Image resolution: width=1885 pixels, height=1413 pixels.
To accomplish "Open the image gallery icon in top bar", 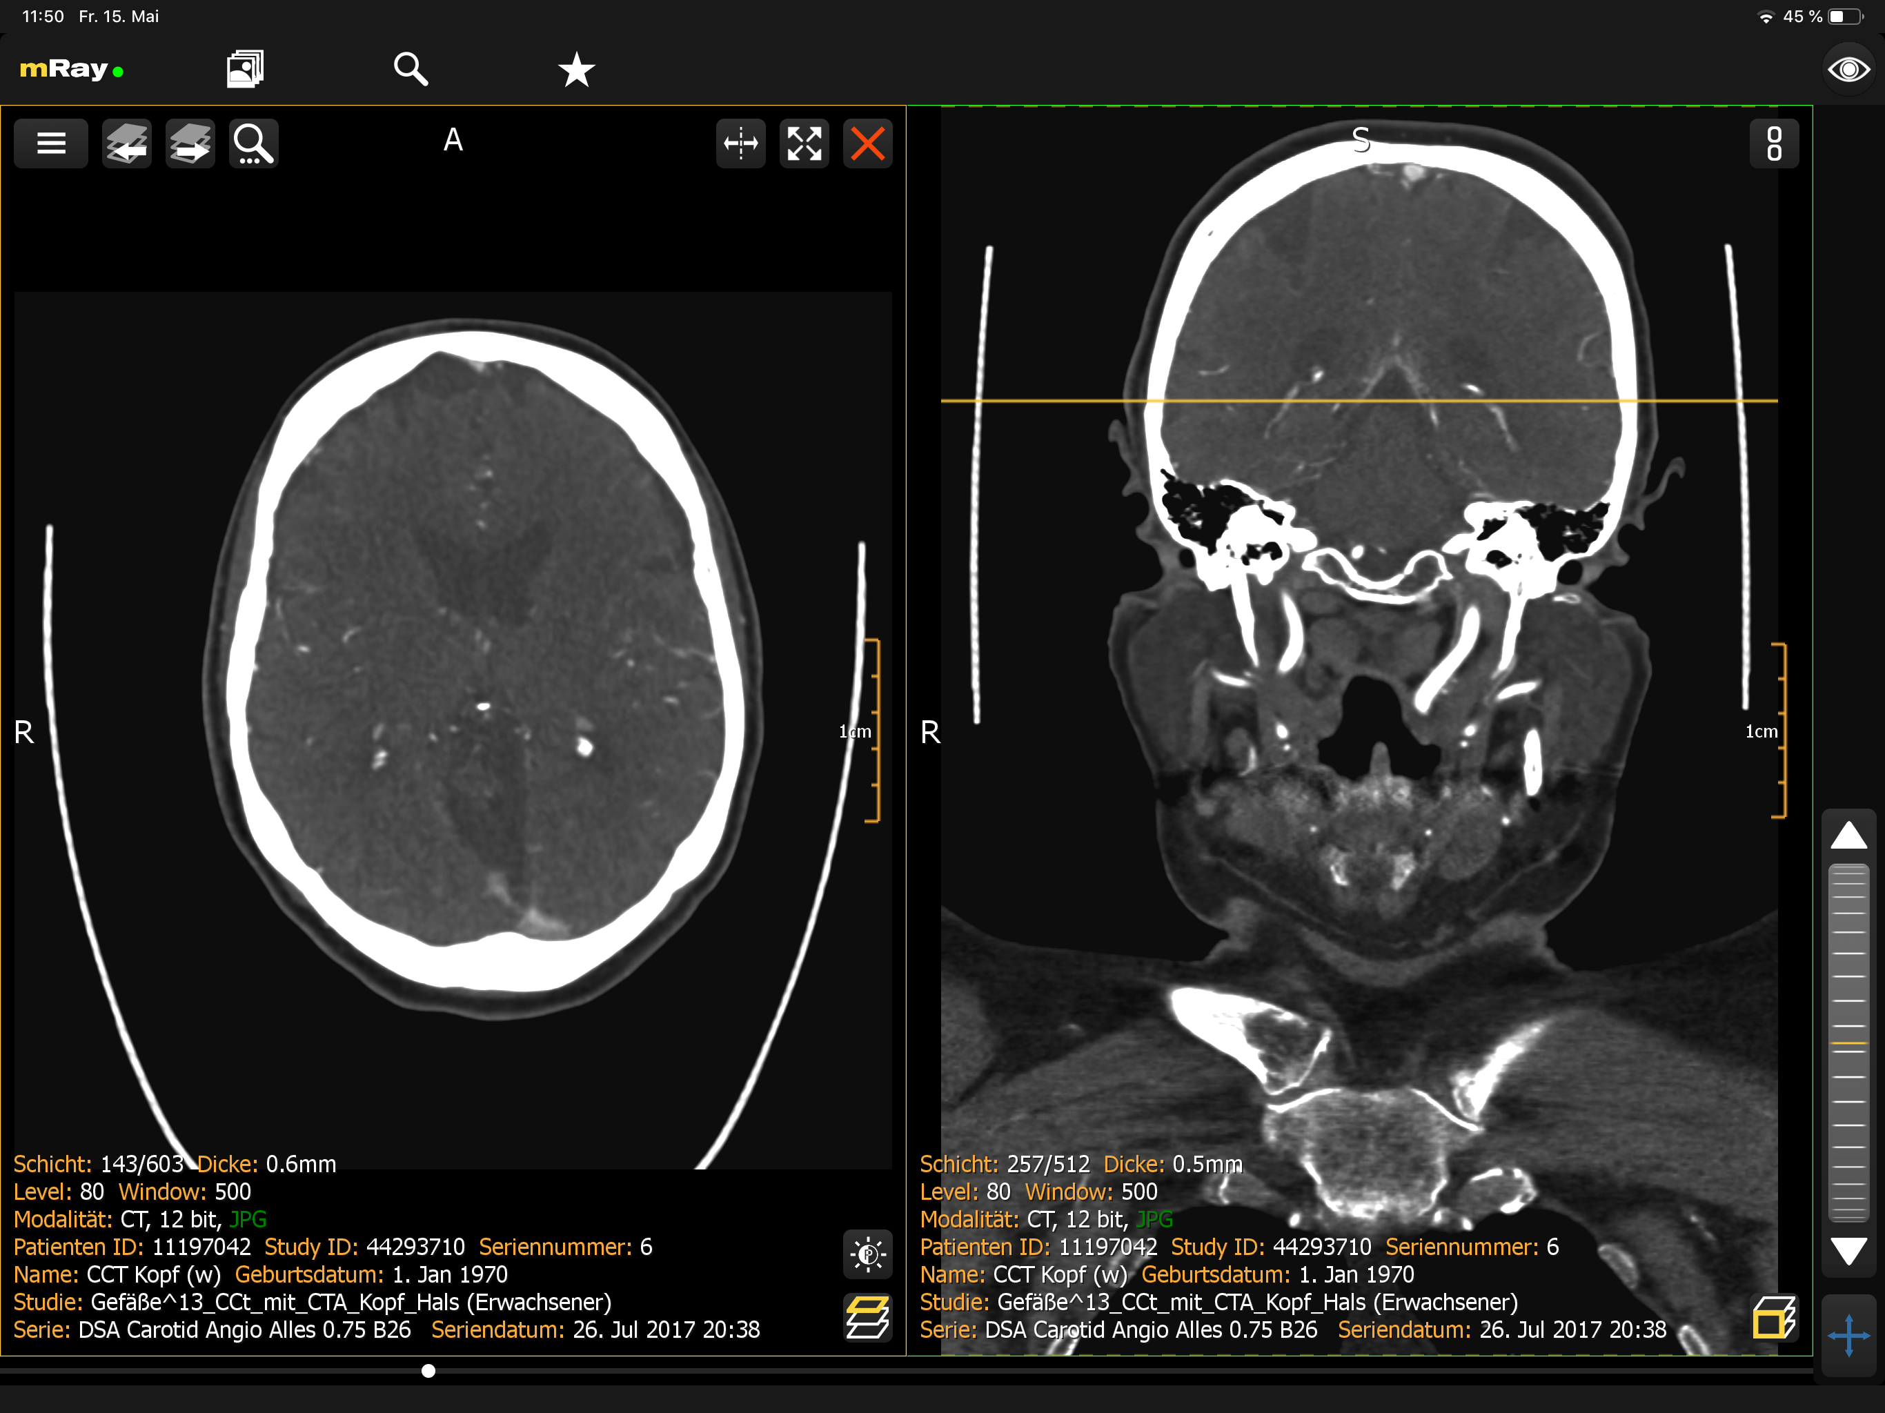I will [x=244, y=69].
